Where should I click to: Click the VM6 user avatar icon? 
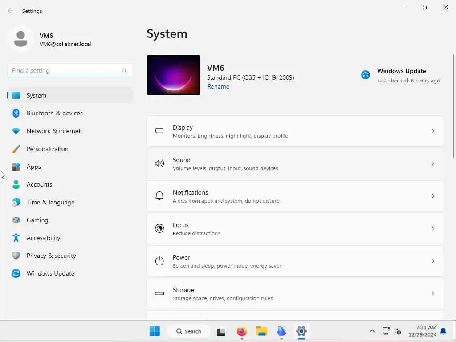coord(20,39)
